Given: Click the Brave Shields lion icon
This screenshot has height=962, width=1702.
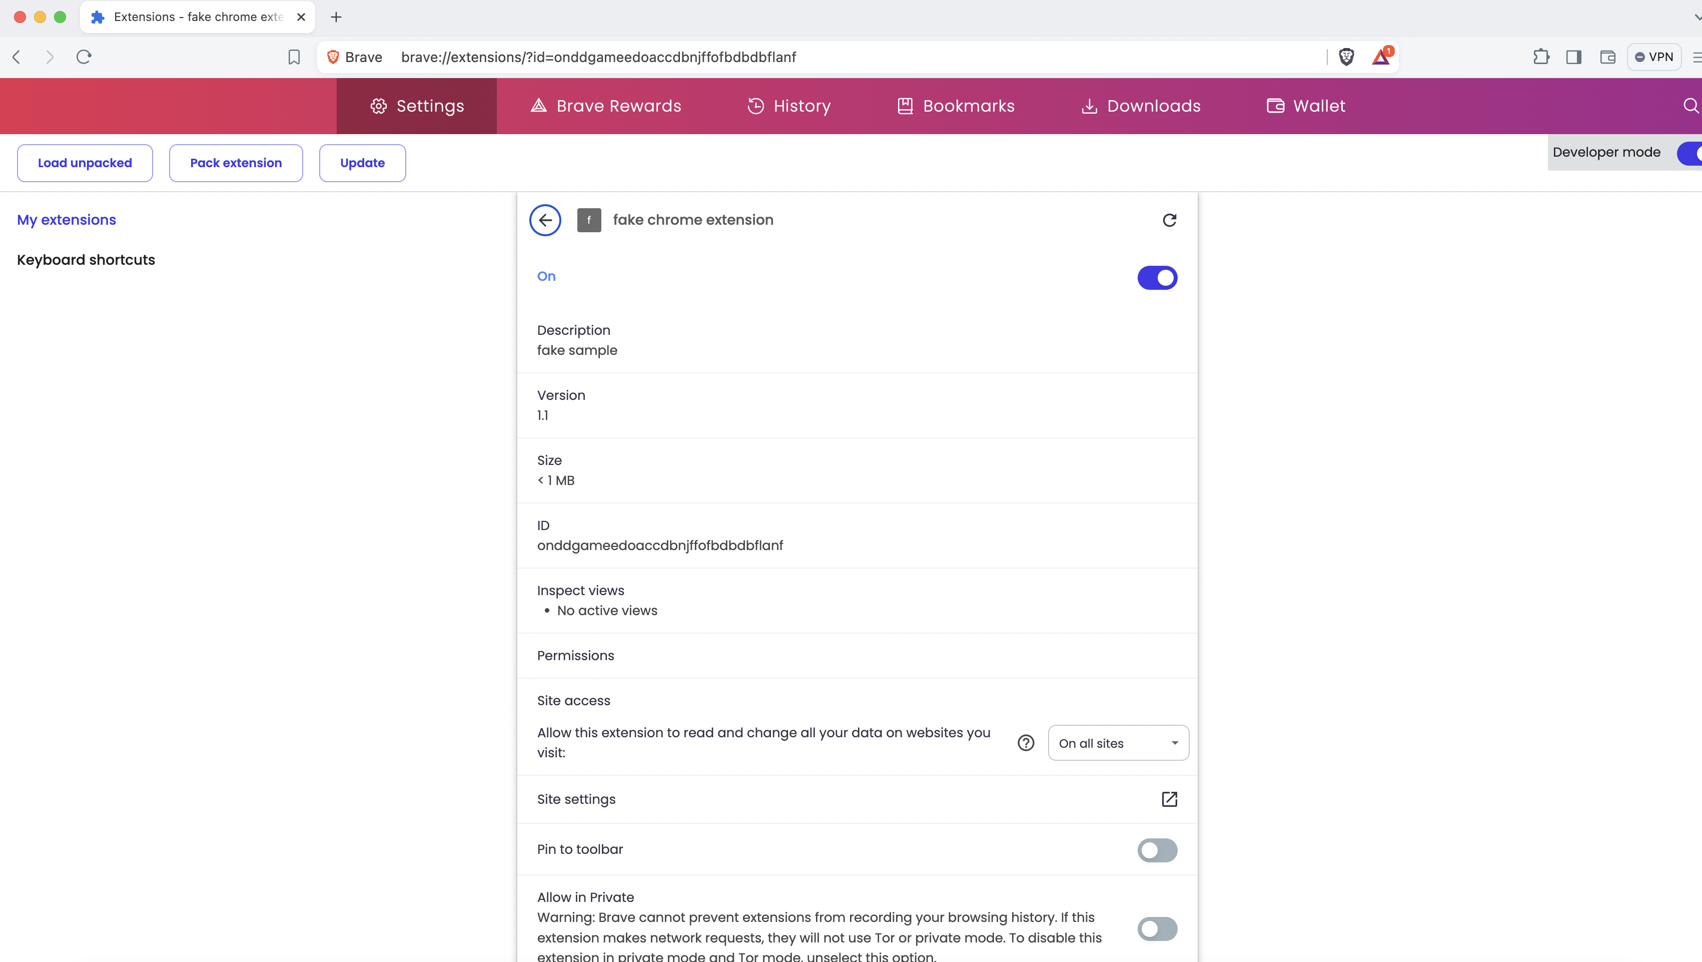Looking at the screenshot, I should click(1346, 57).
